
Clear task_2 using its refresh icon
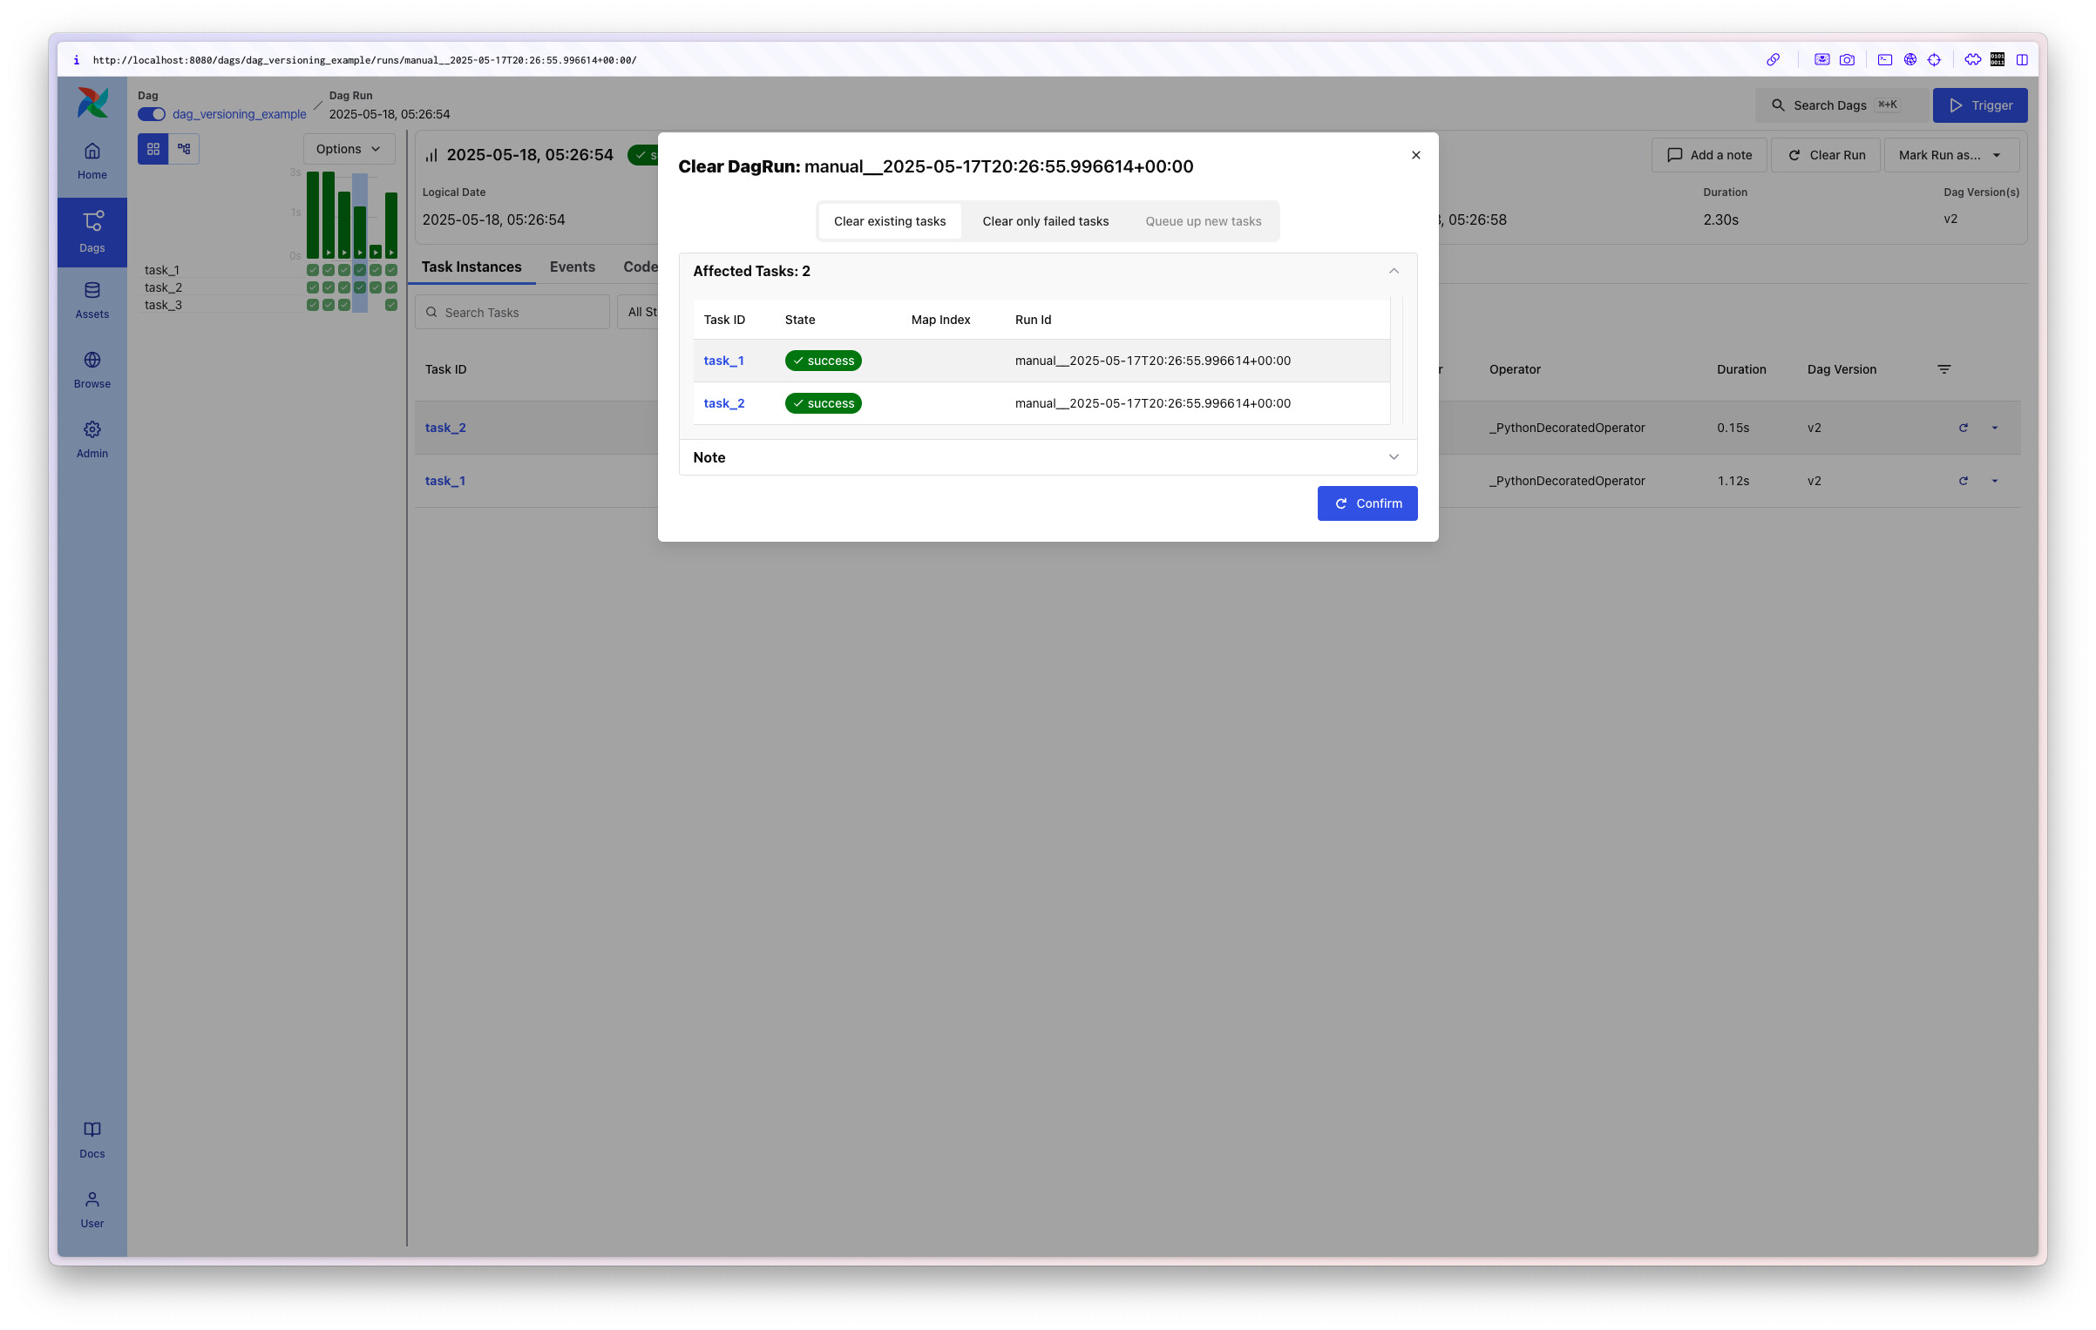1963,428
